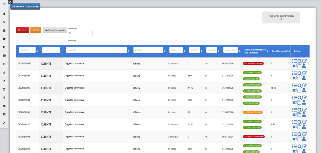Open the airplane sidebar icon
This screenshot has height=153, width=321.
click(4, 81)
